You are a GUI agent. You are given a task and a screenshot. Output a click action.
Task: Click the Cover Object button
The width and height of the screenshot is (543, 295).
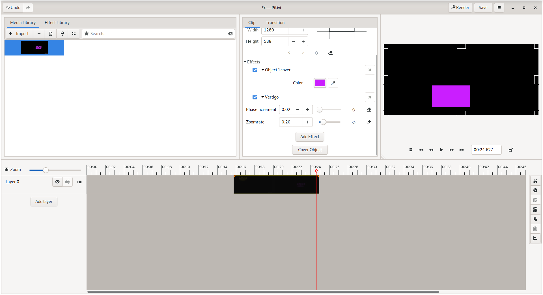click(x=310, y=150)
